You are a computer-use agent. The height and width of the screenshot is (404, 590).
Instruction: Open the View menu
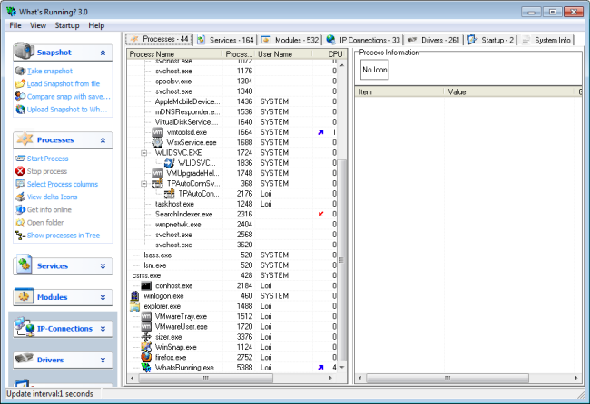pos(38,25)
